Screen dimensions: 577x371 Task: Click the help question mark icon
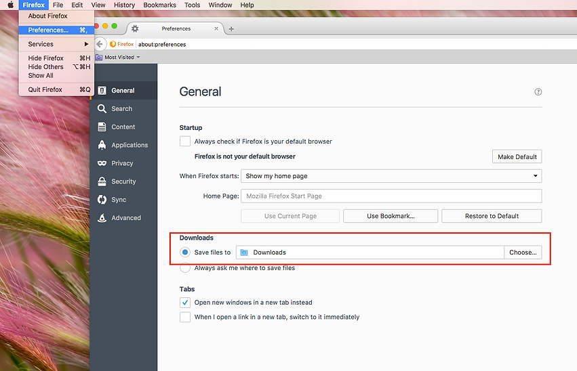point(538,92)
